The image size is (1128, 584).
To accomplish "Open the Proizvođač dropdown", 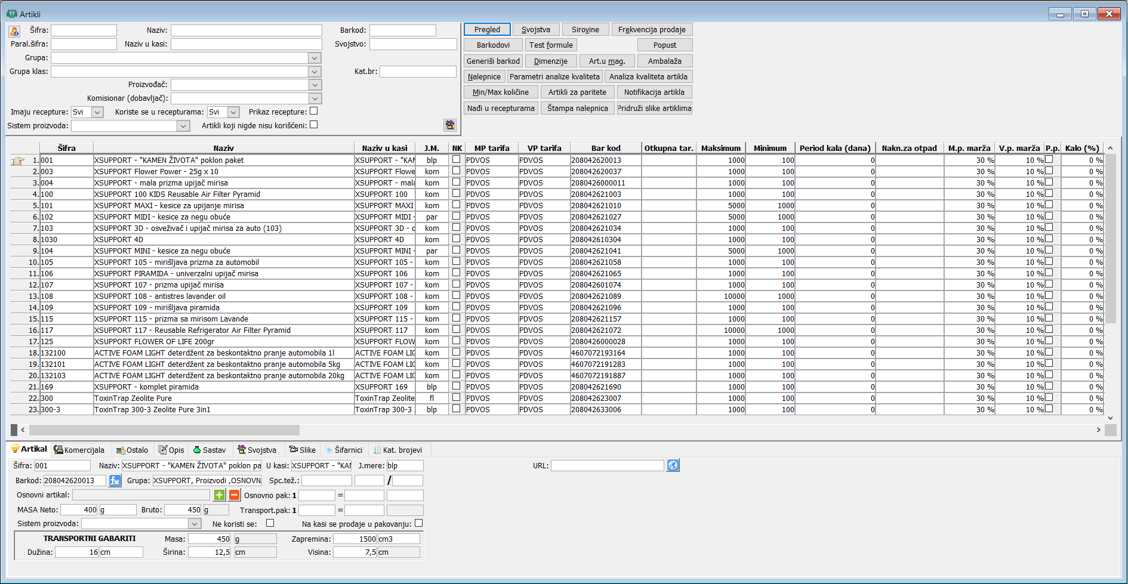I will click(x=315, y=85).
